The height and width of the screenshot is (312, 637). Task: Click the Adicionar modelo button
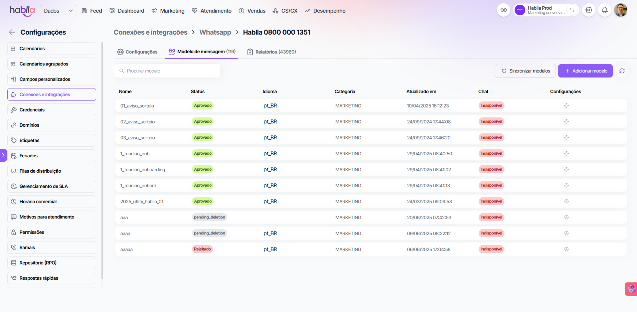tap(585, 71)
